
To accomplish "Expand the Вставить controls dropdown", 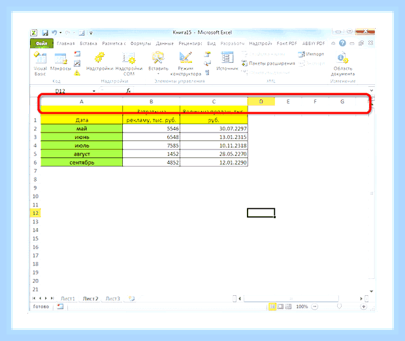I will (158, 74).
